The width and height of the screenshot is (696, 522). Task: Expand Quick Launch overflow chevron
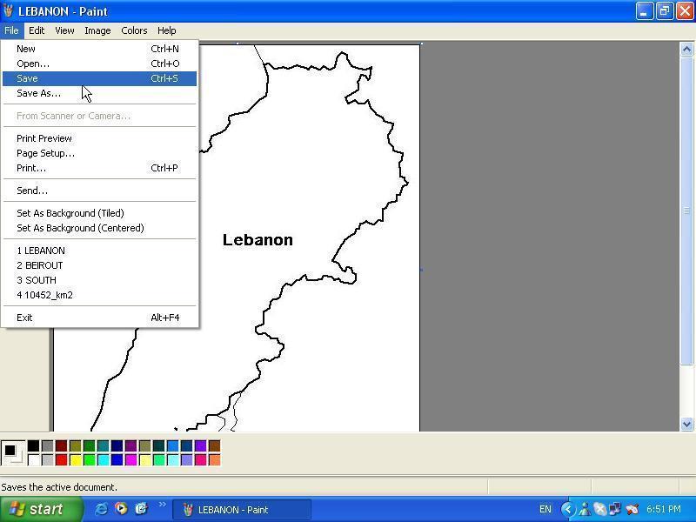pos(162,505)
